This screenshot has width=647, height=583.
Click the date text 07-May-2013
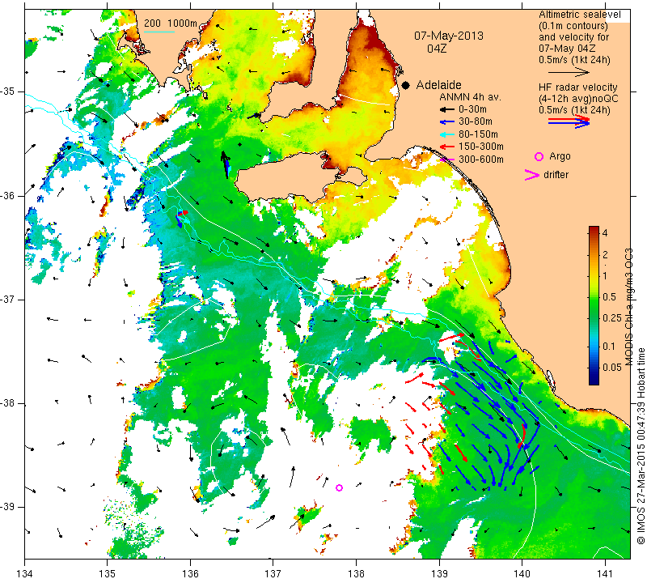click(x=449, y=36)
